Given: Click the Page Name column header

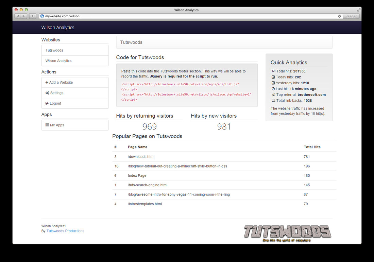Looking at the screenshot, I should tap(138, 147).
